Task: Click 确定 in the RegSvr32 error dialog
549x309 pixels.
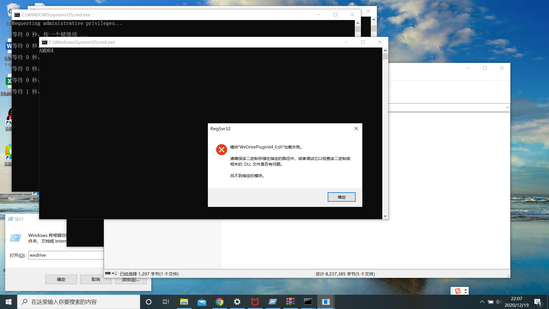Action: point(341,197)
